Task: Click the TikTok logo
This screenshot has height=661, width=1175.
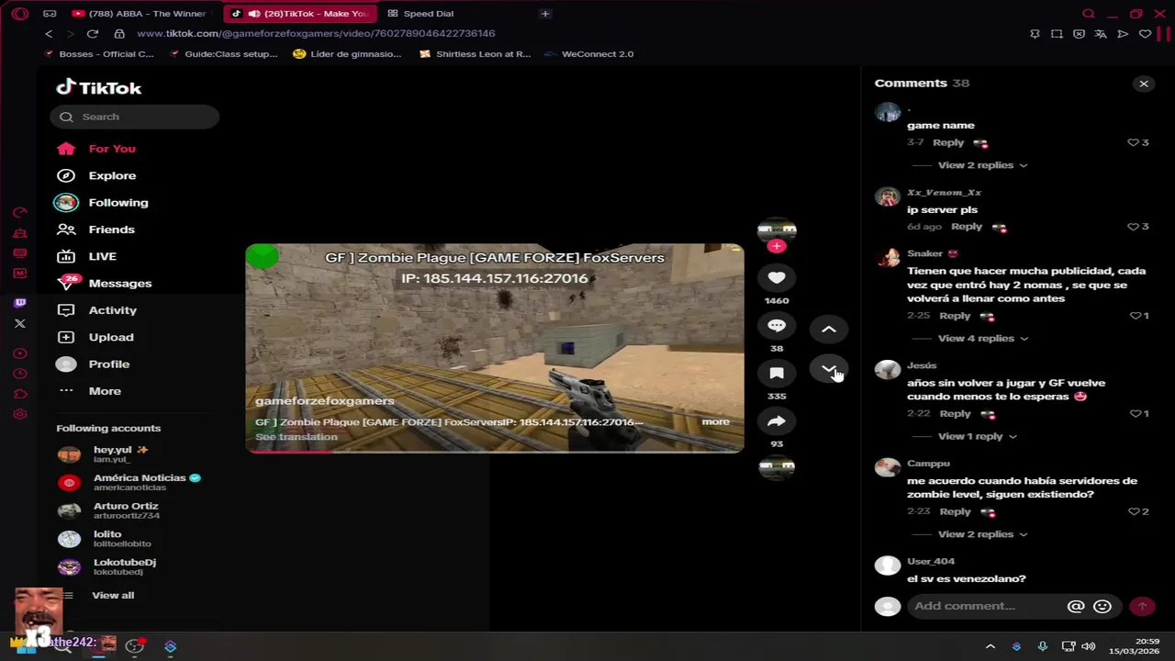Action: [98, 87]
